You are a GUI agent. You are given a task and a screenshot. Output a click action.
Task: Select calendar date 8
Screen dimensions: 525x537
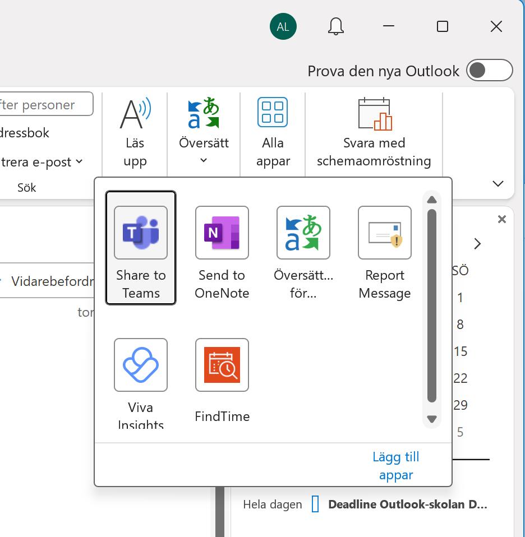tap(460, 325)
